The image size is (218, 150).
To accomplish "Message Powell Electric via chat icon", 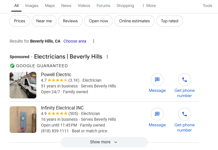I will click(x=157, y=80).
